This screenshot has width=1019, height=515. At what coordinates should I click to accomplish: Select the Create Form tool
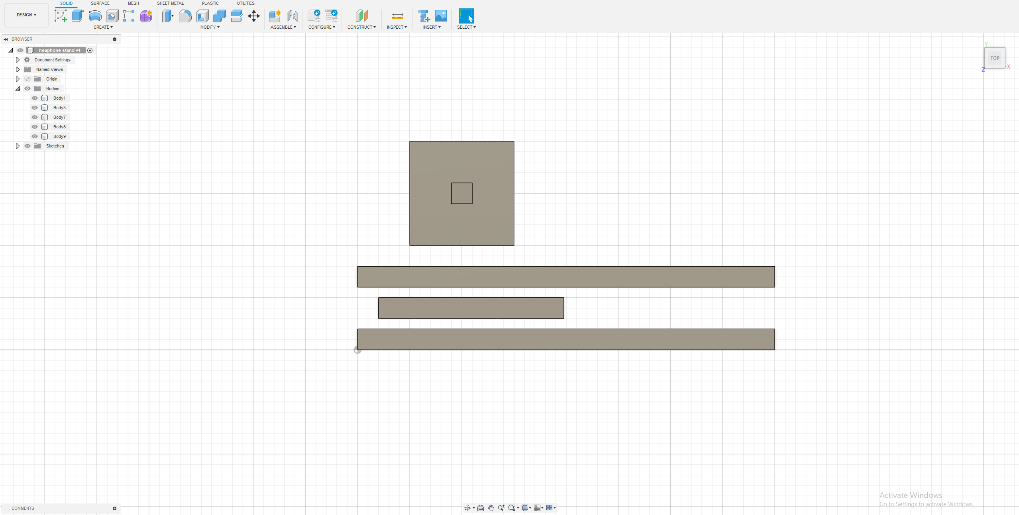click(146, 16)
